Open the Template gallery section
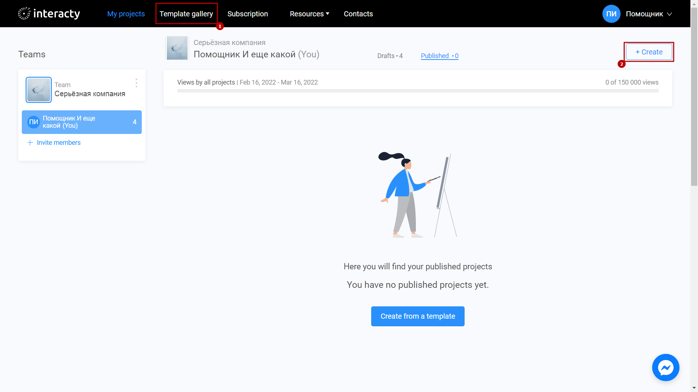Viewport: 698px width, 392px height. [x=186, y=13]
